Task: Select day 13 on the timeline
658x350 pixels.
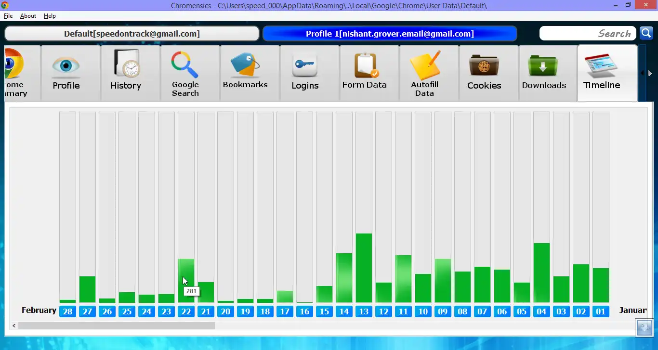Action: click(x=364, y=311)
